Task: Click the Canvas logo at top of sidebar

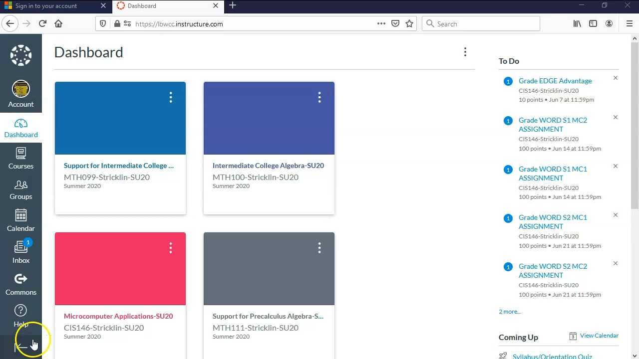Action: [x=20, y=55]
